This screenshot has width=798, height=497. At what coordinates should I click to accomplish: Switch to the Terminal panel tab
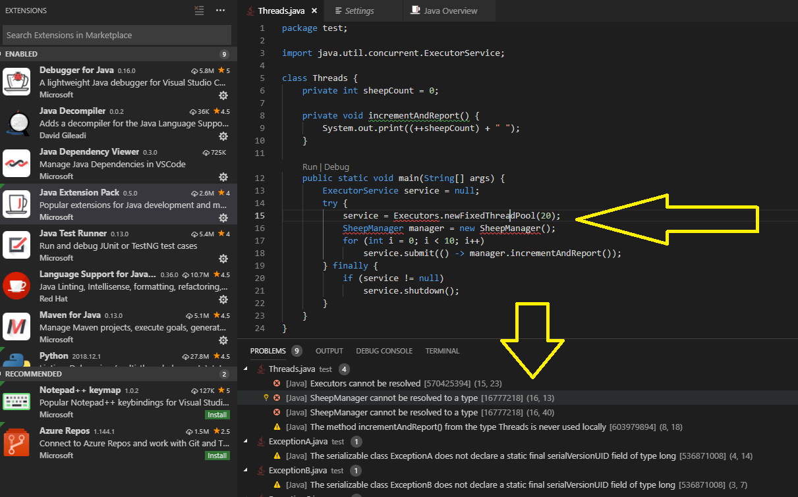pyautogui.click(x=442, y=351)
